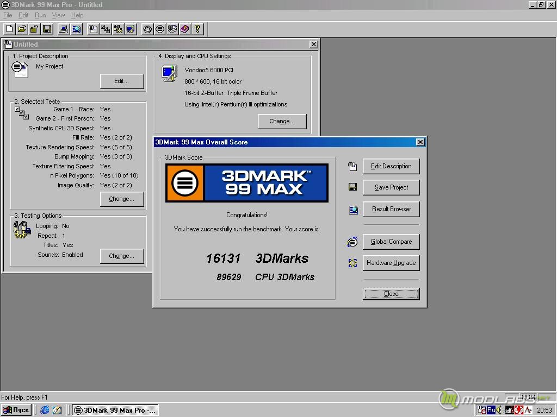Click the Open project folder icon
The width and height of the screenshot is (557, 417).
pos(22,29)
